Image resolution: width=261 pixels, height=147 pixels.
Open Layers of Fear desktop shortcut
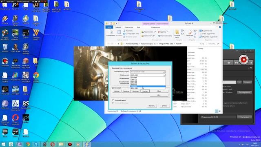coord(15,48)
